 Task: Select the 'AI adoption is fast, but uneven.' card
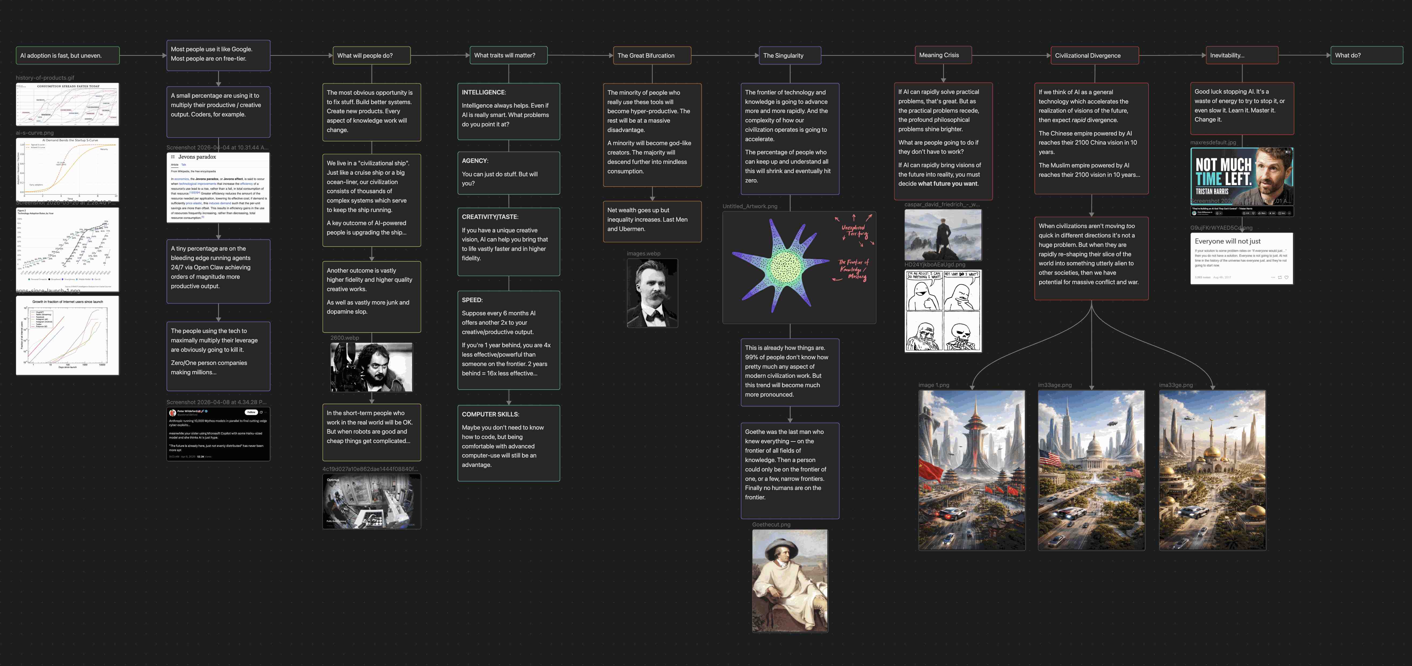point(67,55)
